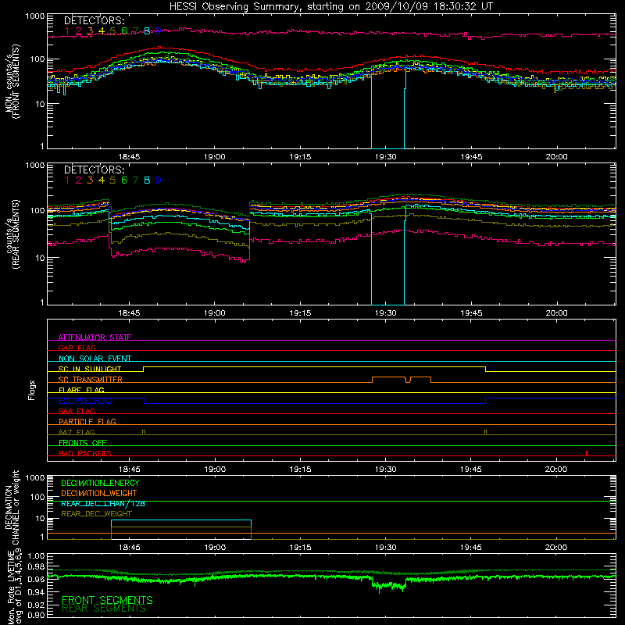Click 19:30 tick under the front segments plot
This screenshot has height=625, width=625.
[385, 157]
